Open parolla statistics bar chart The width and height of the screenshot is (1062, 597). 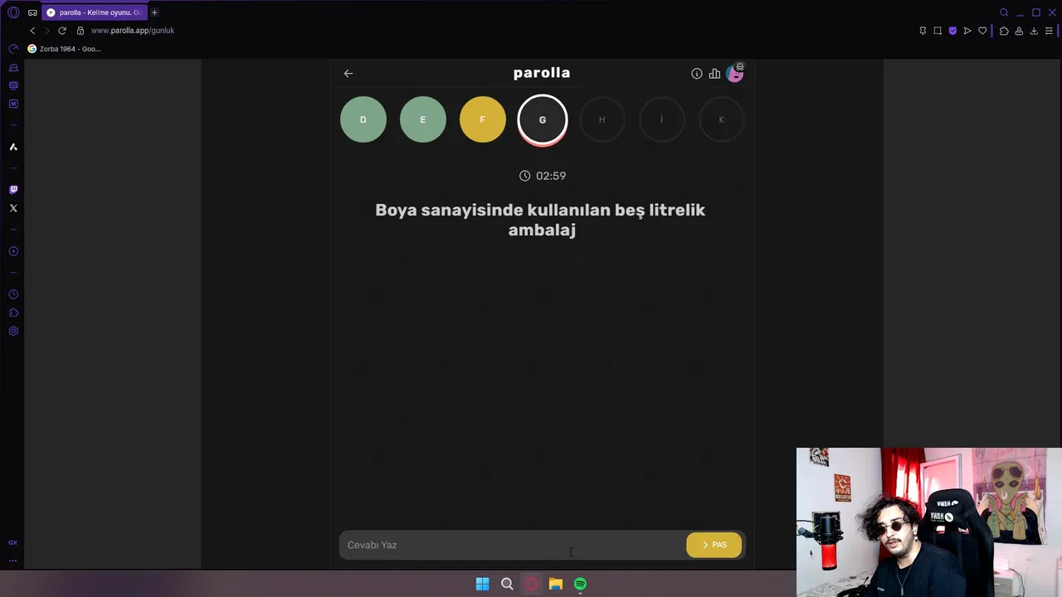pos(714,73)
